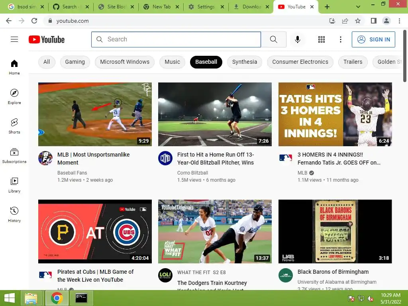Open YouTube settings three-dot menu
408x306 pixels.
click(340, 39)
